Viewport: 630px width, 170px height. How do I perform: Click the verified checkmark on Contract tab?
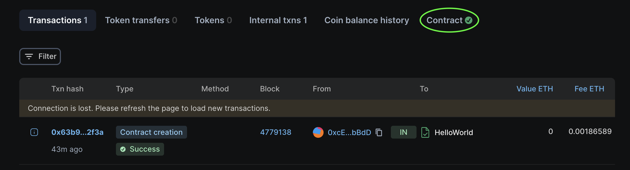click(469, 20)
